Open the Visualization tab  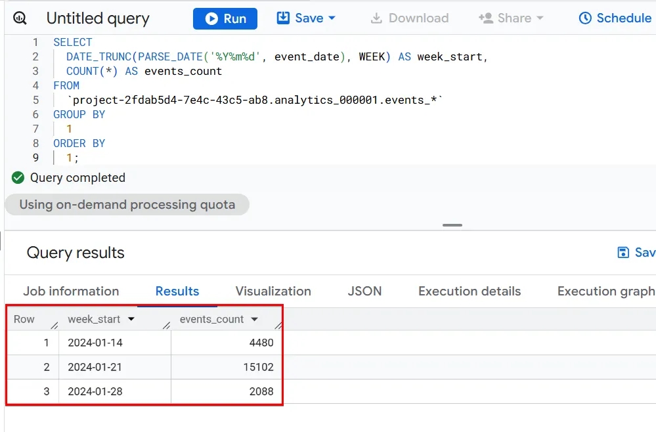273,291
